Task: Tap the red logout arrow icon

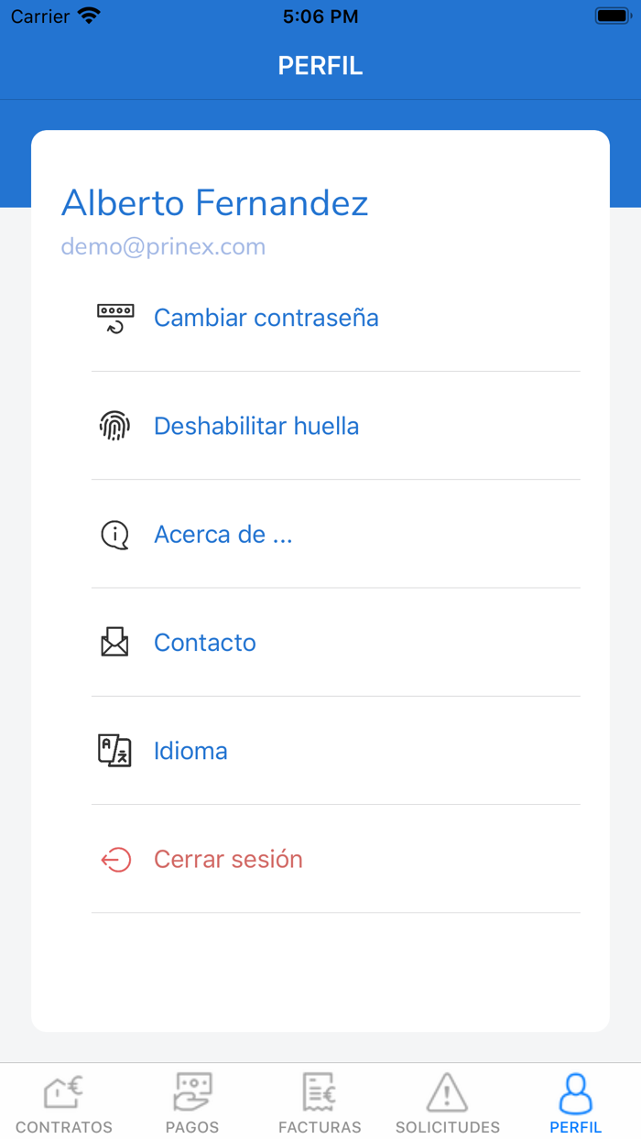Action: click(115, 860)
